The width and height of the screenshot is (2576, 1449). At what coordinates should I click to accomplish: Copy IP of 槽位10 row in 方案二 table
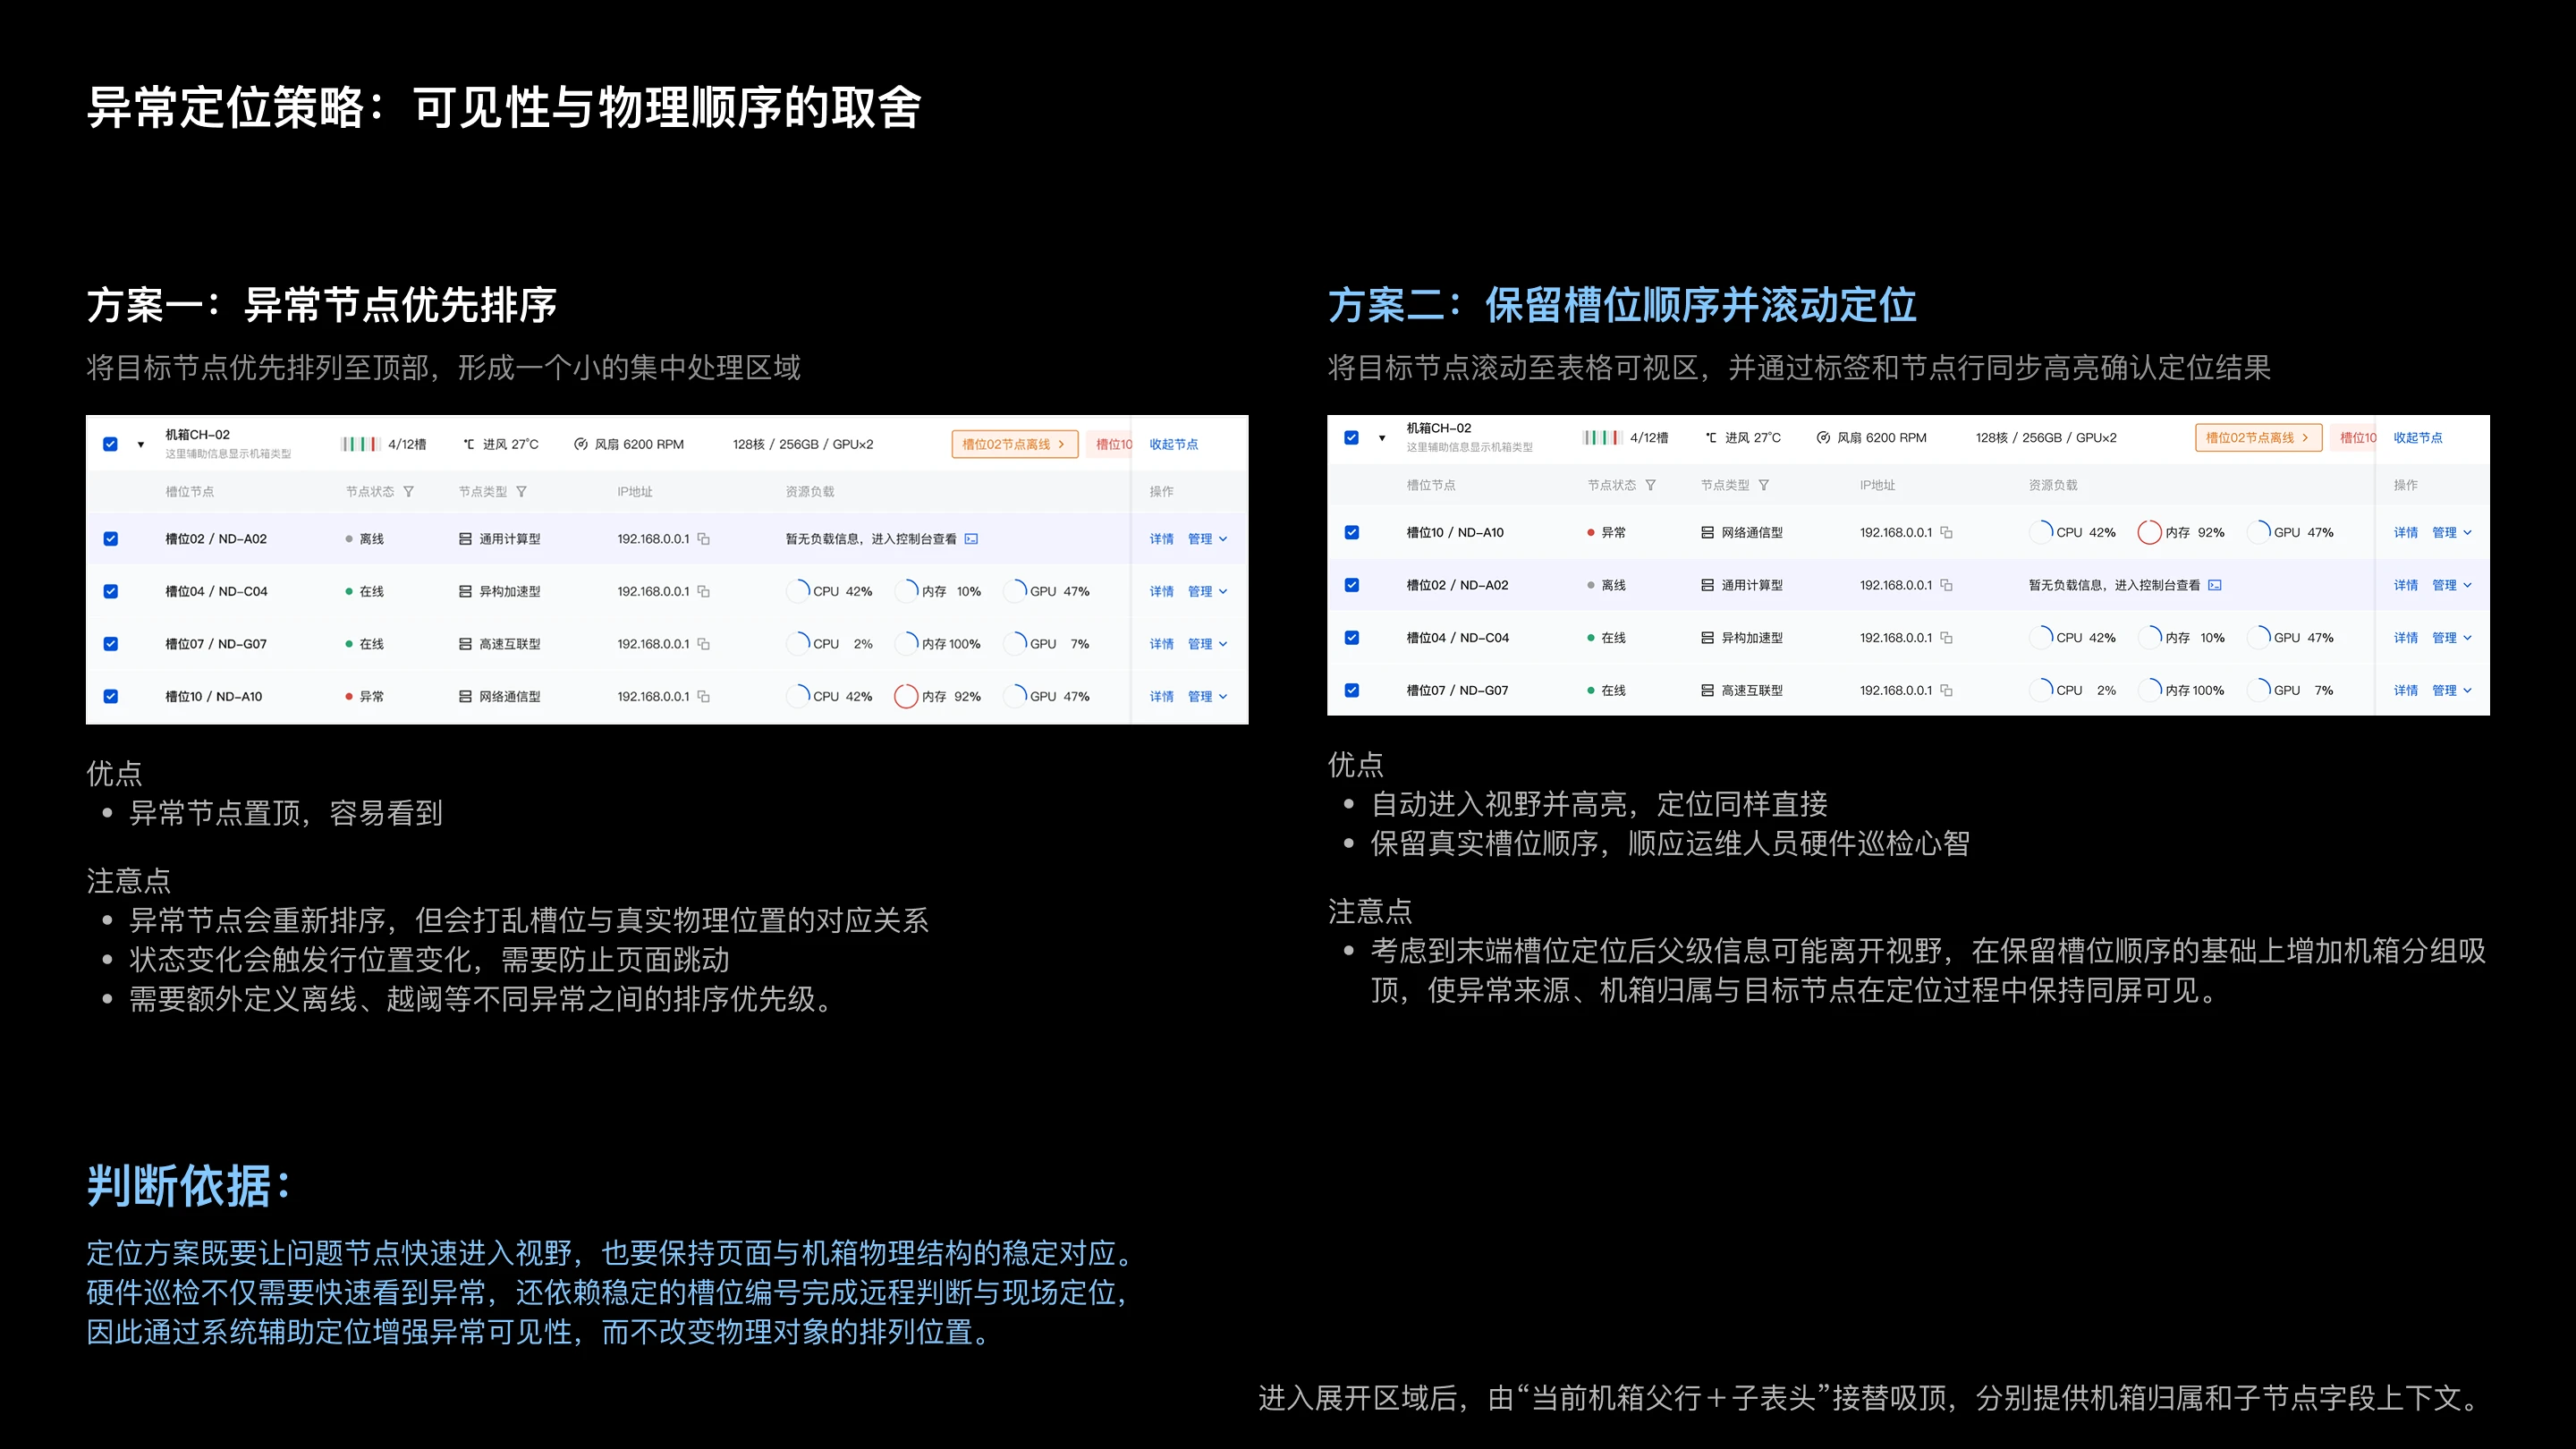[x=1946, y=533]
